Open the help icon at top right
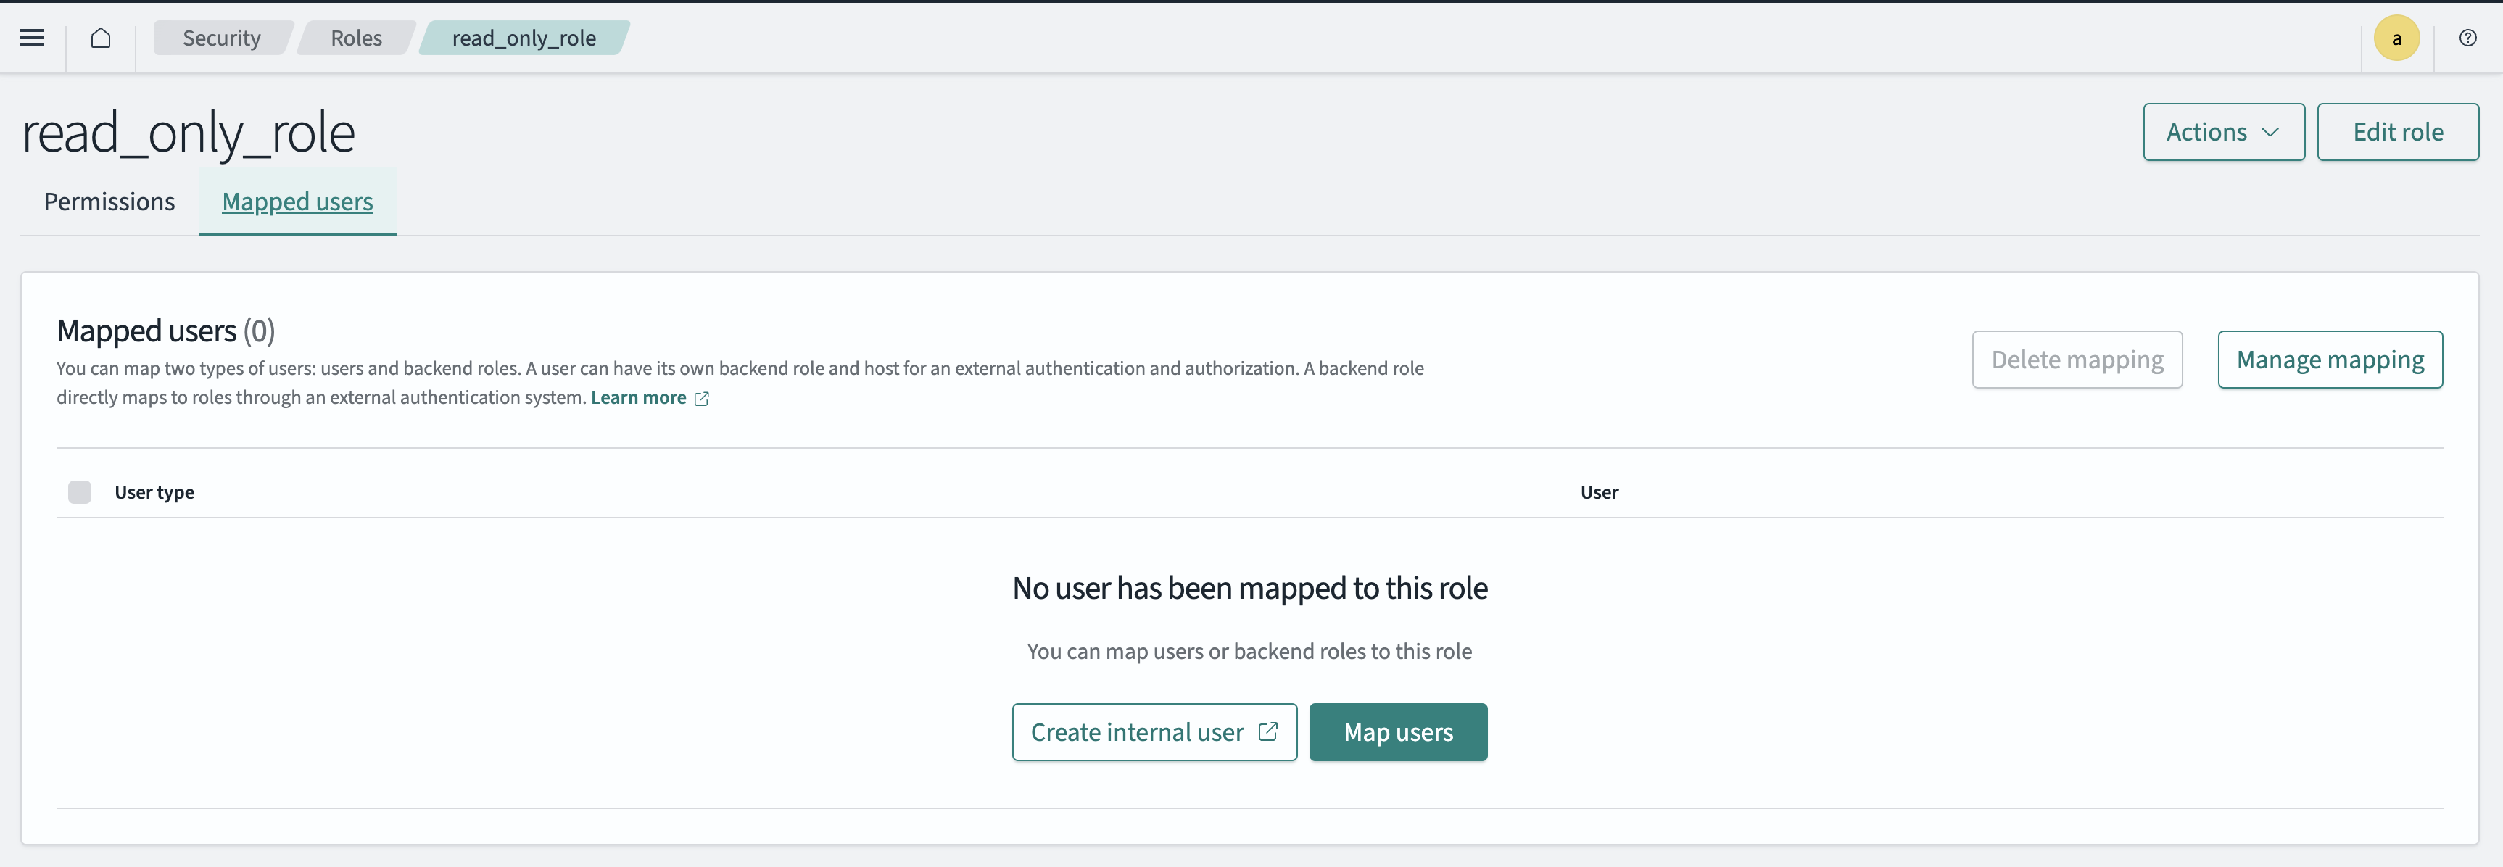The width and height of the screenshot is (2503, 867). tap(2468, 38)
